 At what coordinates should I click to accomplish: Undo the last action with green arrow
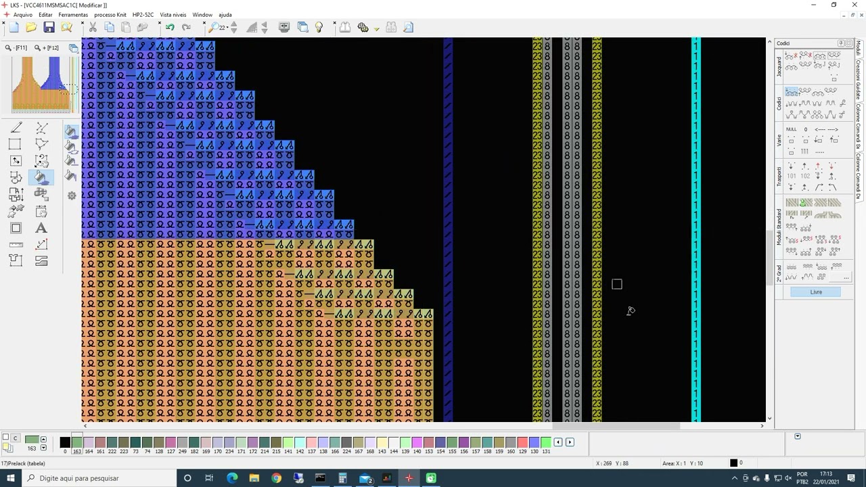(170, 27)
